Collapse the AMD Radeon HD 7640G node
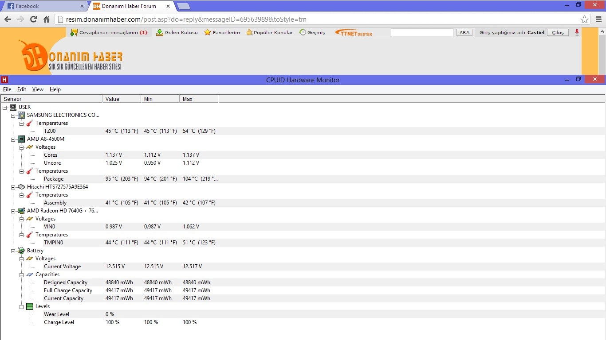606x340 pixels. coord(13,211)
